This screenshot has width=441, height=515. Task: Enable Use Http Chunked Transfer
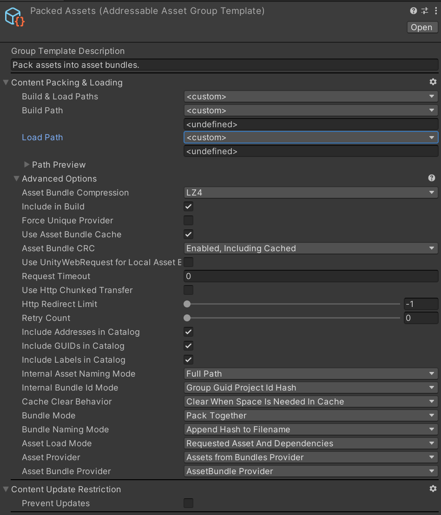click(x=188, y=290)
